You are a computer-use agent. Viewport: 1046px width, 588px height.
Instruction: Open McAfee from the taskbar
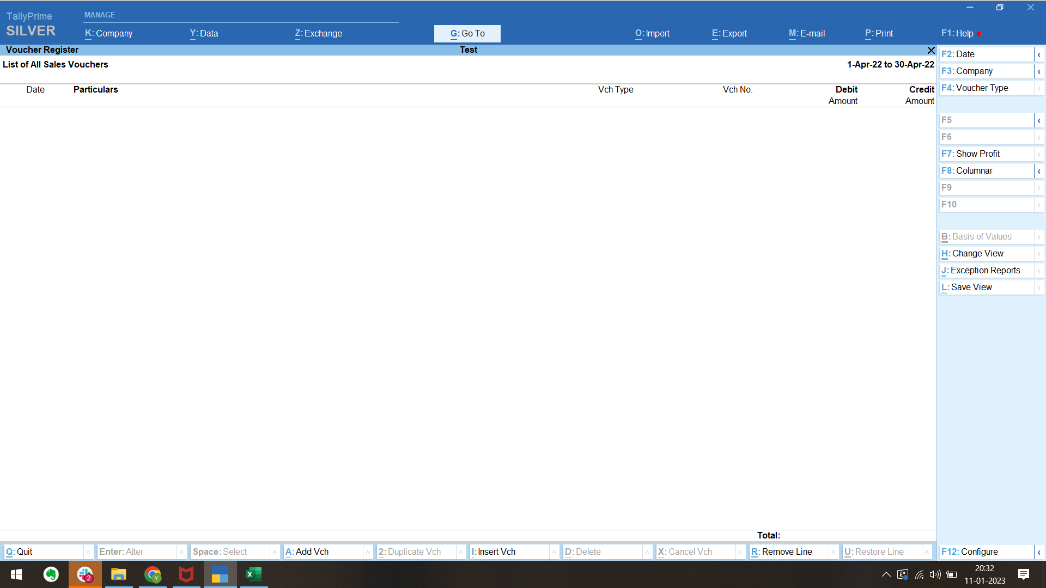[x=186, y=574]
